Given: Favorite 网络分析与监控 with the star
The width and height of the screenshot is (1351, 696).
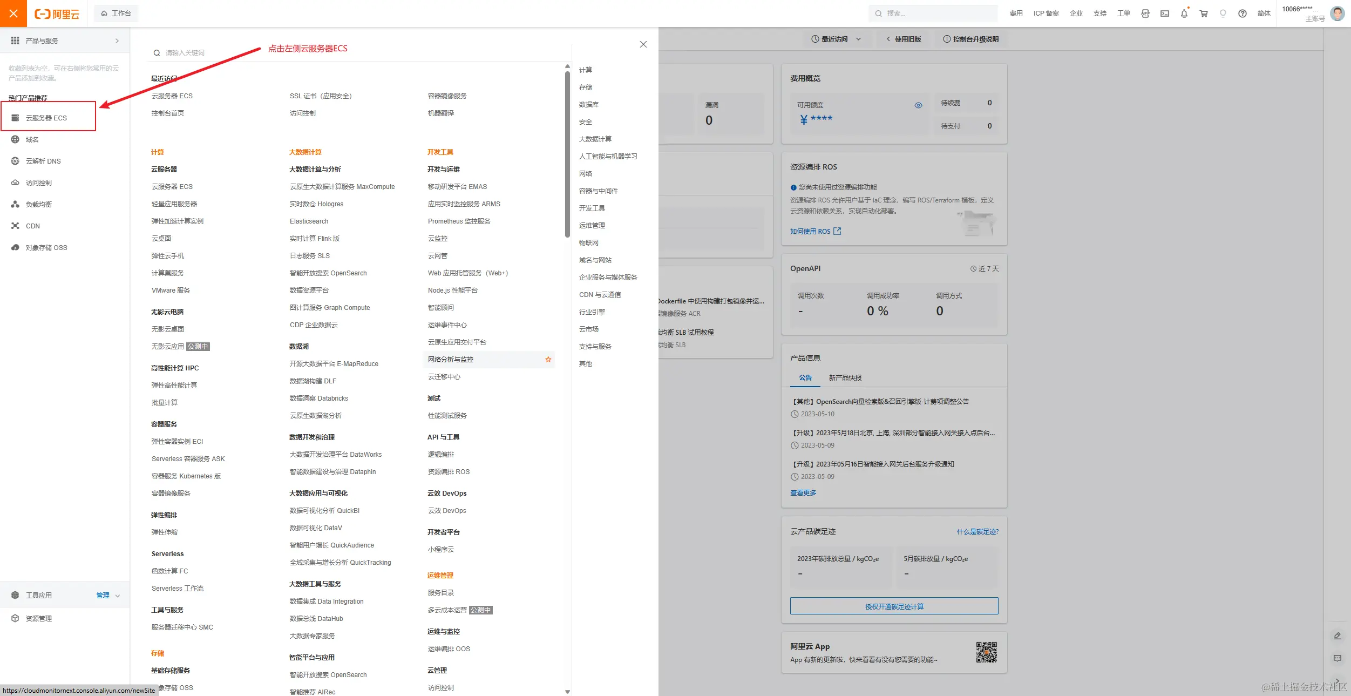Looking at the screenshot, I should click(548, 360).
